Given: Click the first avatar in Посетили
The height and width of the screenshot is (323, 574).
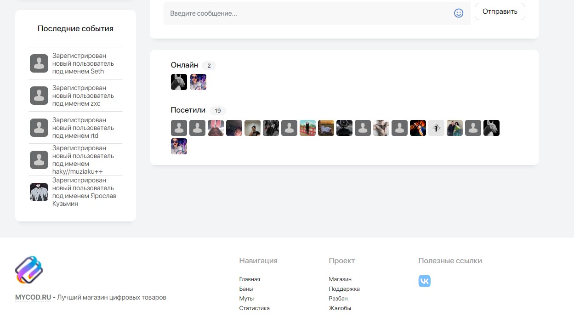Looking at the screenshot, I should click(x=179, y=128).
